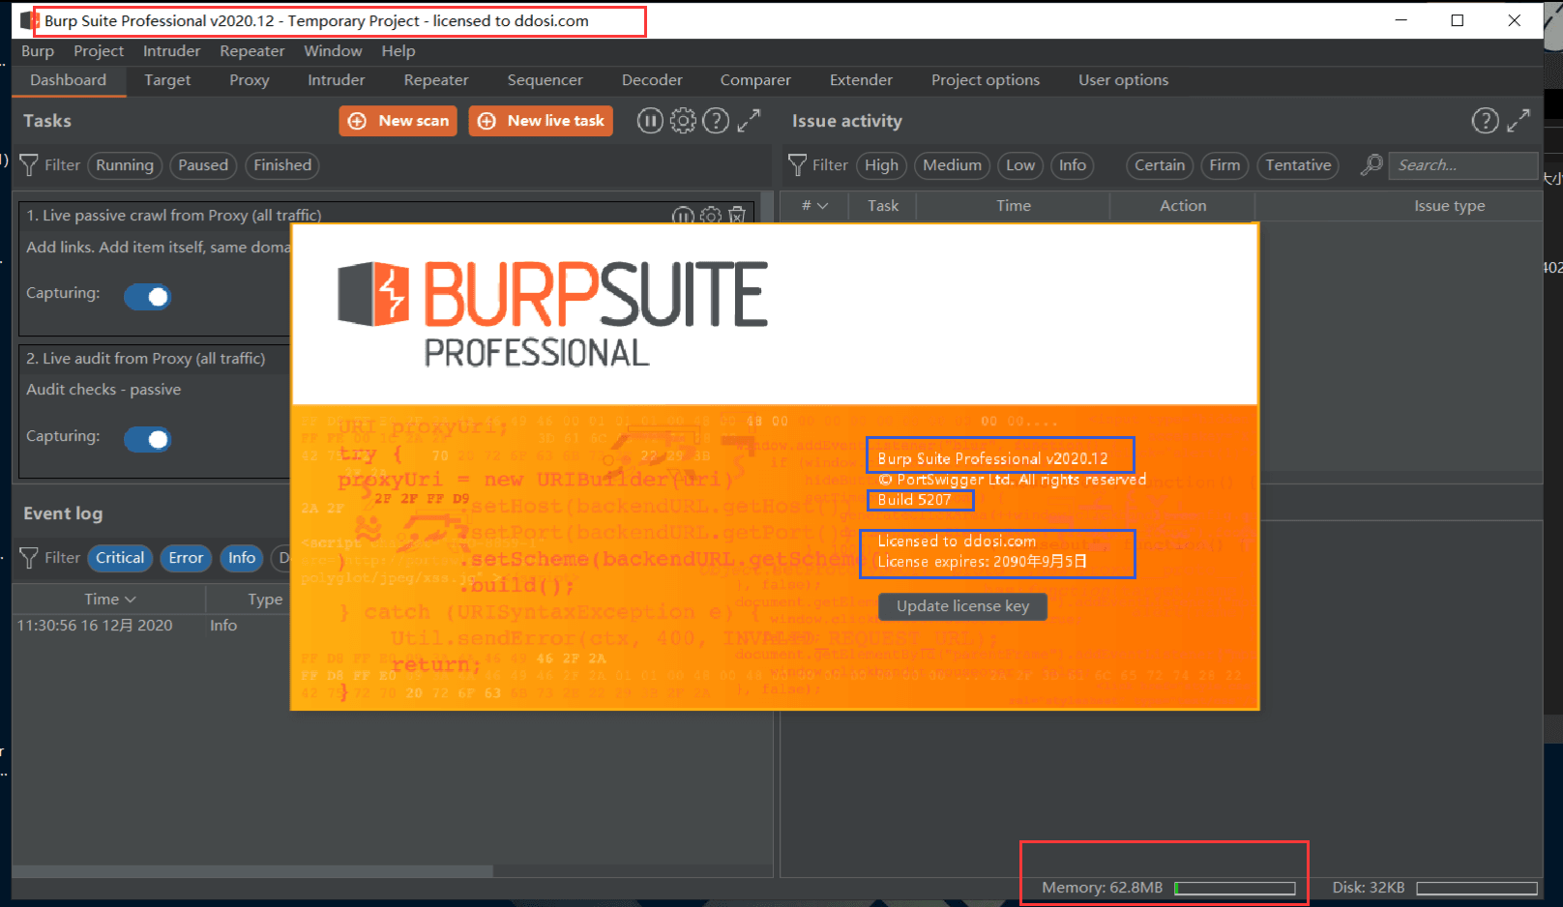This screenshot has width=1563, height=907.
Task: Expand Issue activity panel icon
Action: (x=1519, y=121)
